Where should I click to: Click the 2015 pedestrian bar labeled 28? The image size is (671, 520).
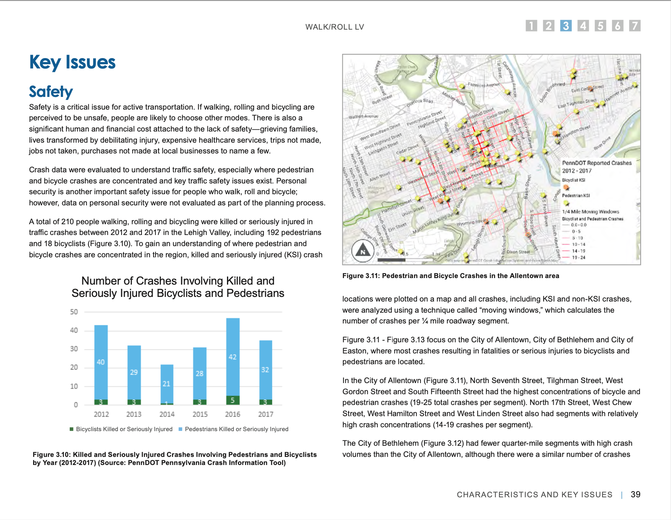pos(200,373)
